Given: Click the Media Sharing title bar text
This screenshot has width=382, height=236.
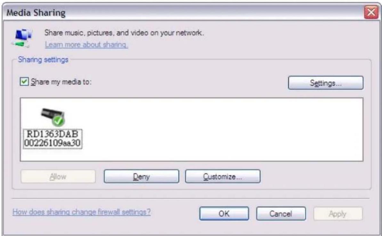Looking at the screenshot, I should 36,12.
